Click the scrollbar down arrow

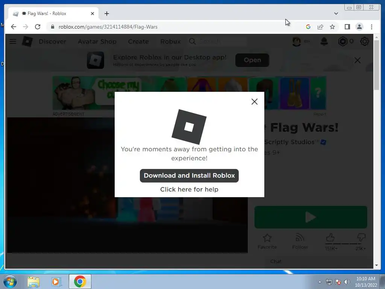(x=377, y=265)
